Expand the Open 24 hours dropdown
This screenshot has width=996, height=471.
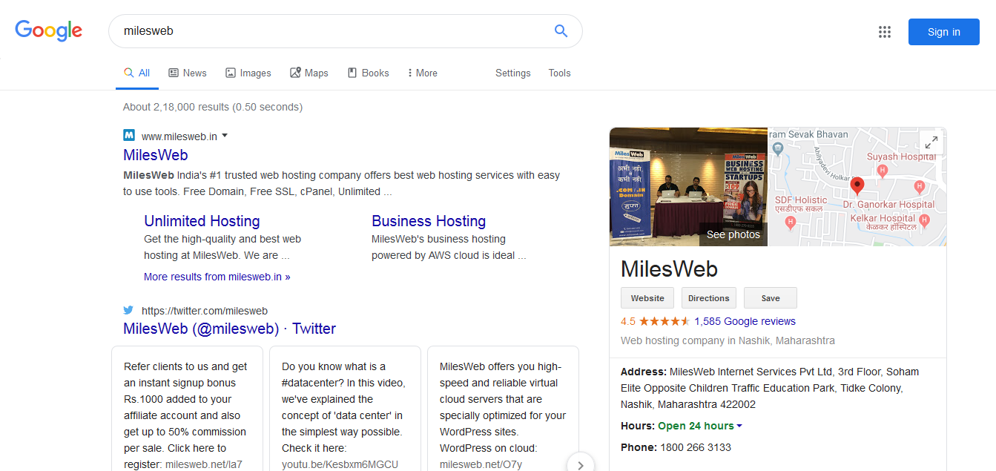[739, 426]
